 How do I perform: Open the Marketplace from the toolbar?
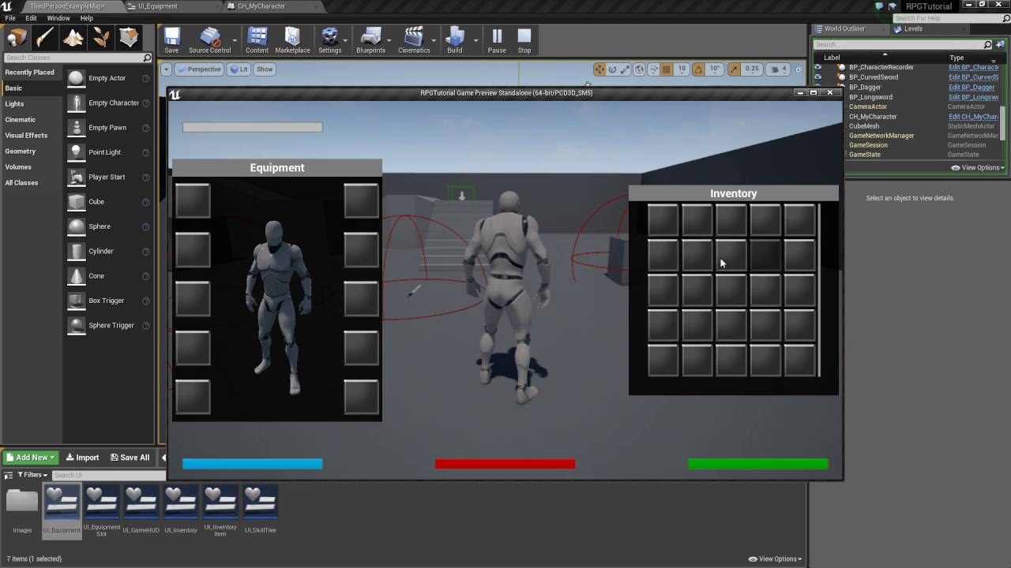tap(292, 39)
